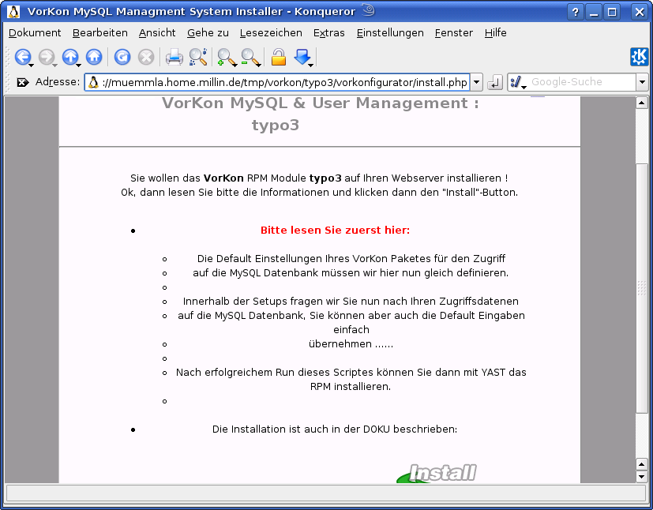Open the Home page icon
The width and height of the screenshot is (653, 510).
tap(94, 57)
